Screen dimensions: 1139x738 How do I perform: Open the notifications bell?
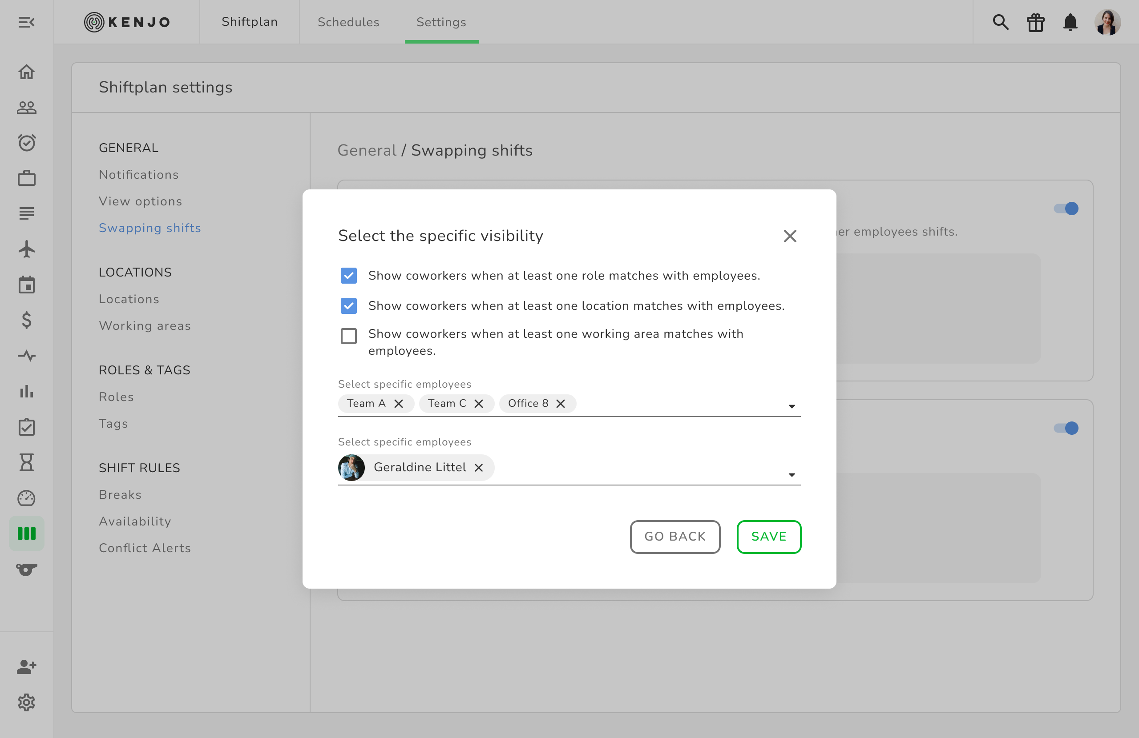[x=1070, y=22]
